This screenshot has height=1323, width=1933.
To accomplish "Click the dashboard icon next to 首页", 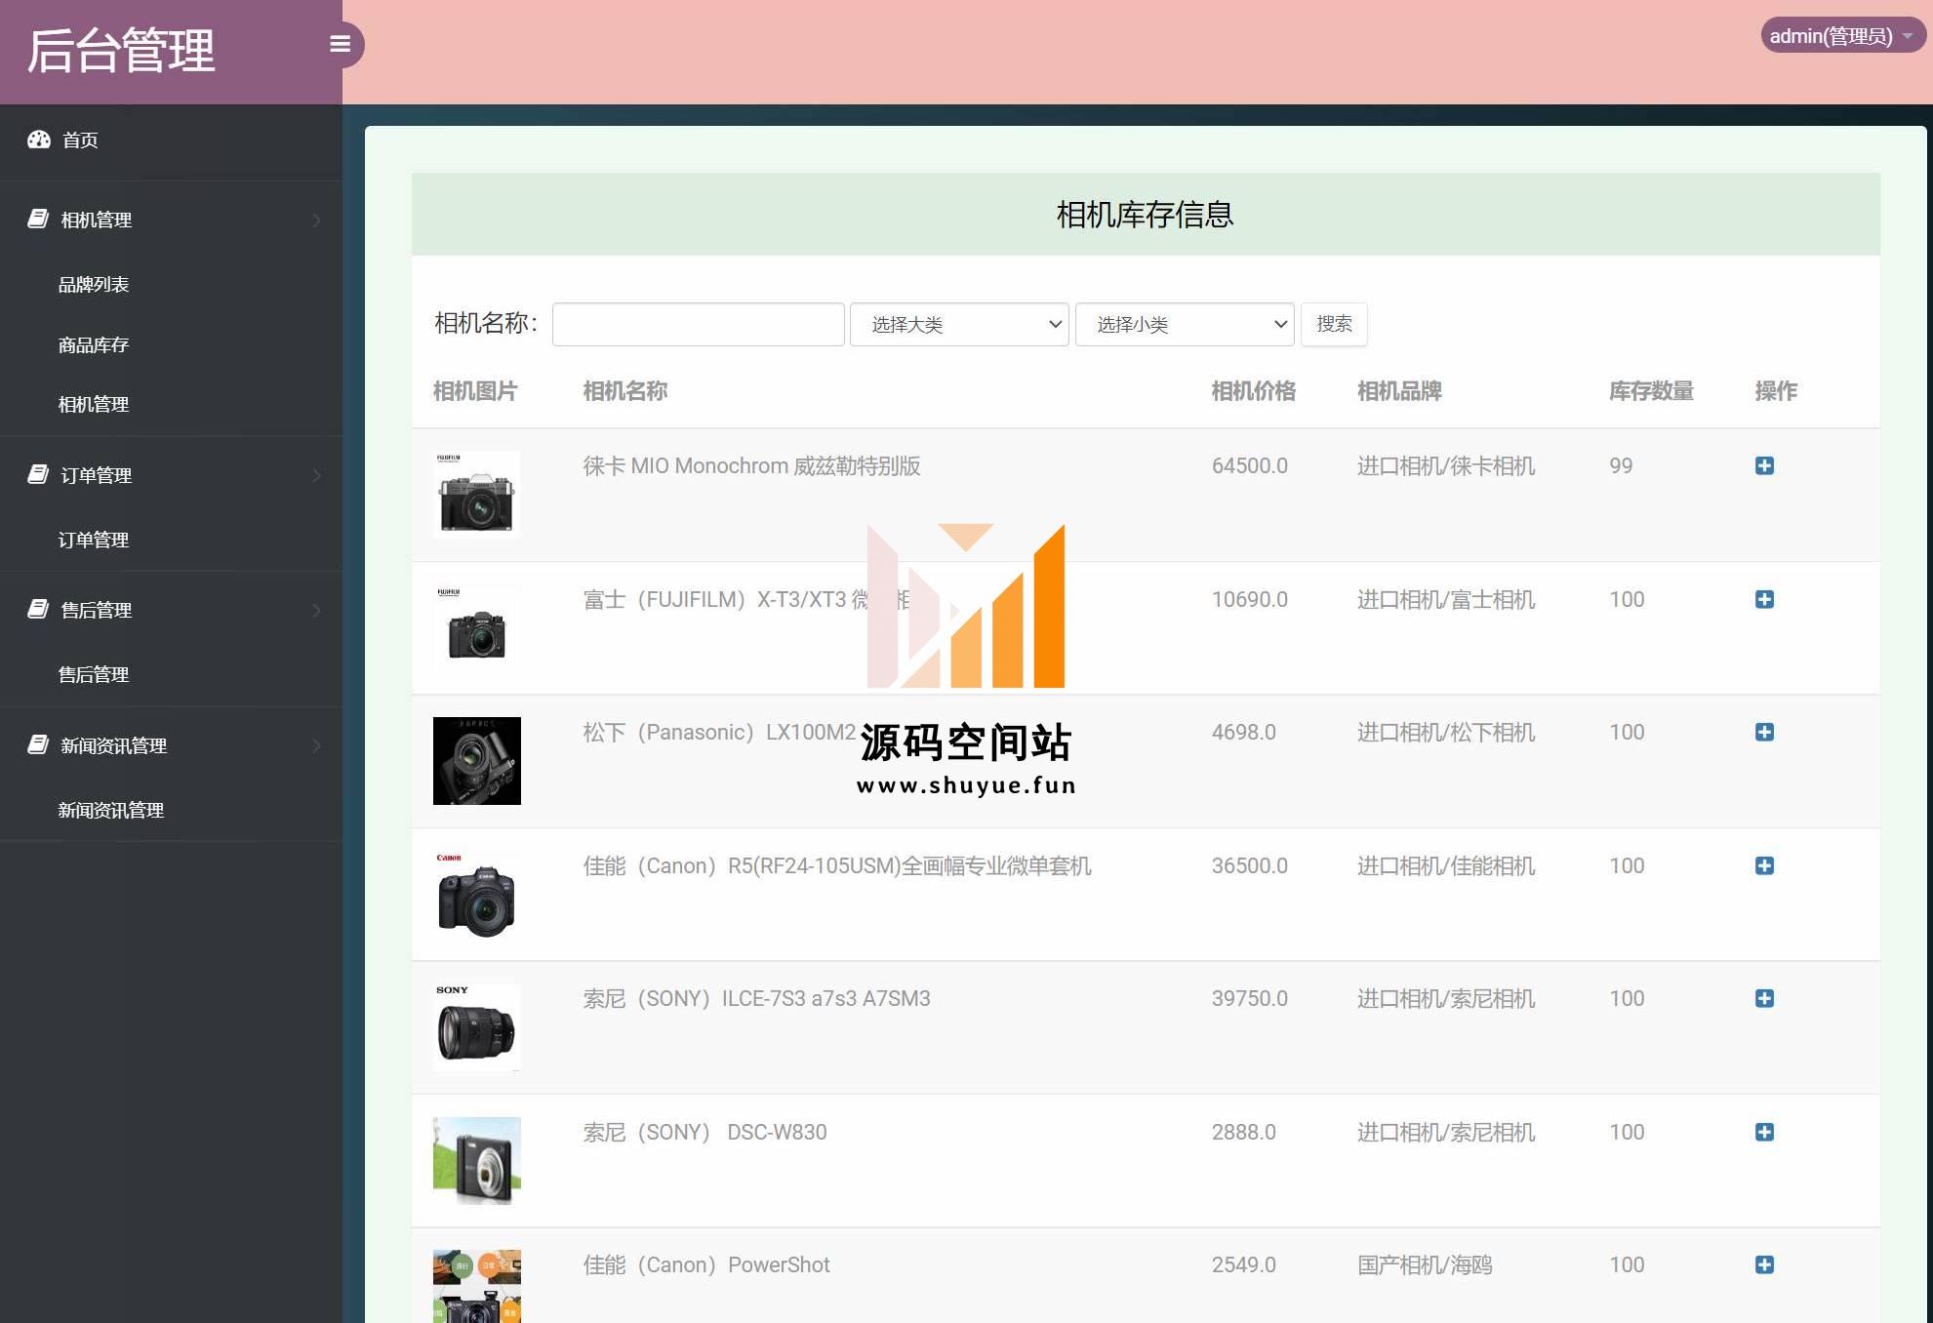I will 39,140.
